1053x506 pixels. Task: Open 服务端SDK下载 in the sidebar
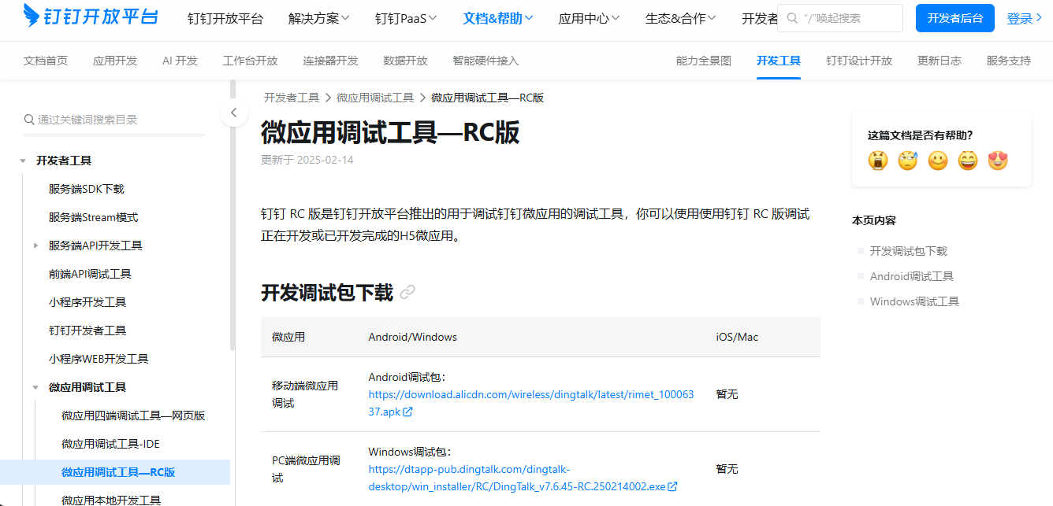click(x=87, y=189)
